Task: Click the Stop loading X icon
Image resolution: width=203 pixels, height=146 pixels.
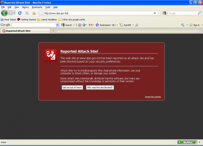Action: click(x=27, y=13)
